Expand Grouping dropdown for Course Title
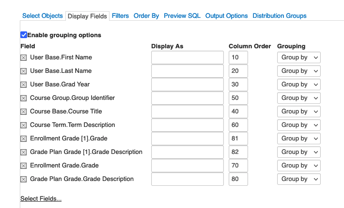 [298, 111]
